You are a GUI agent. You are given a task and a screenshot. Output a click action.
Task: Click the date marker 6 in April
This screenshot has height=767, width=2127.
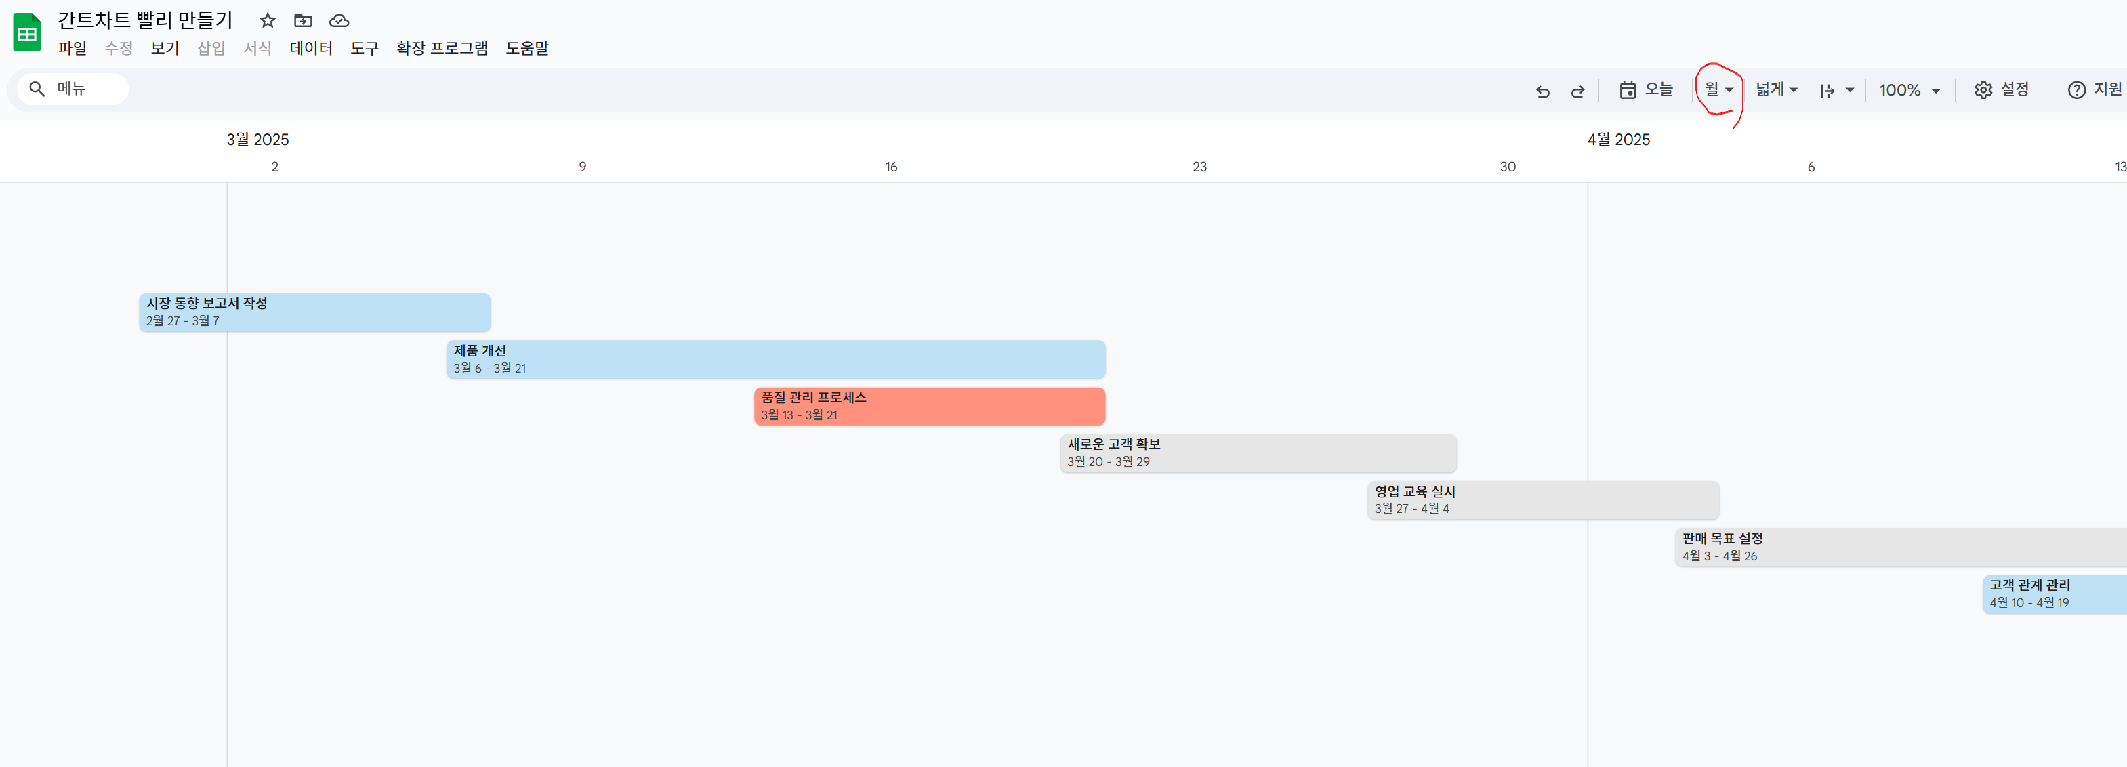coord(1811,167)
